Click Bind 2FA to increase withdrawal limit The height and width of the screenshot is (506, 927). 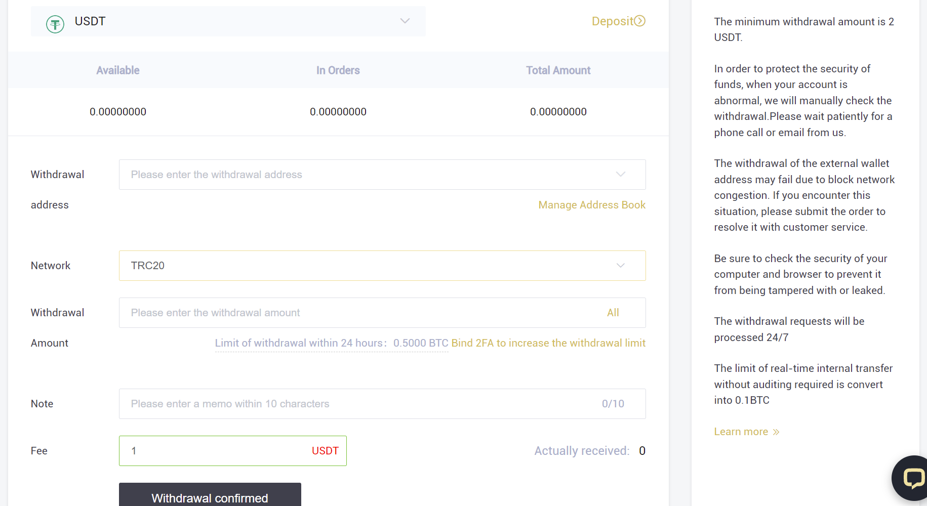(x=548, y=343)
